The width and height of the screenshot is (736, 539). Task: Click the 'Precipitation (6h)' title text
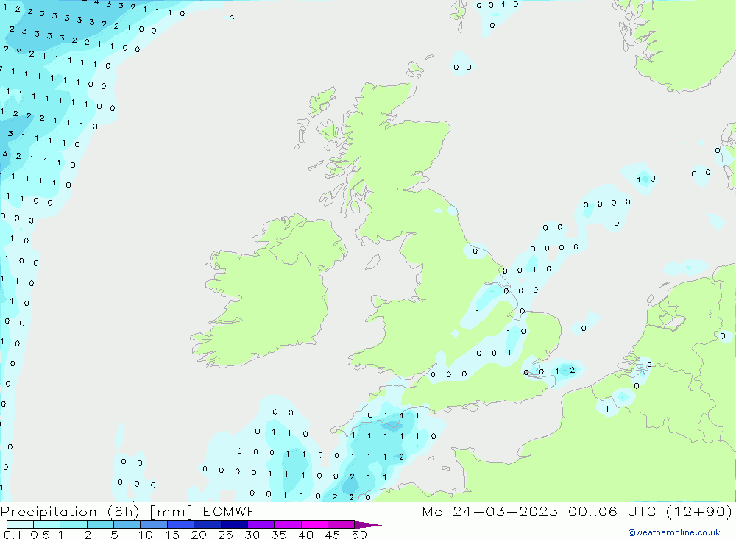pos(71,512)
